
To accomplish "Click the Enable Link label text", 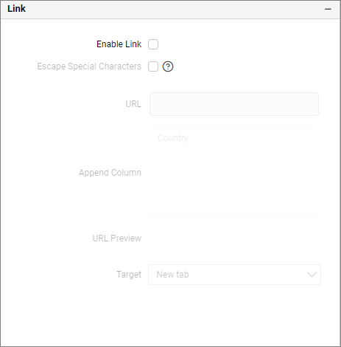I will tap(119, 44).
